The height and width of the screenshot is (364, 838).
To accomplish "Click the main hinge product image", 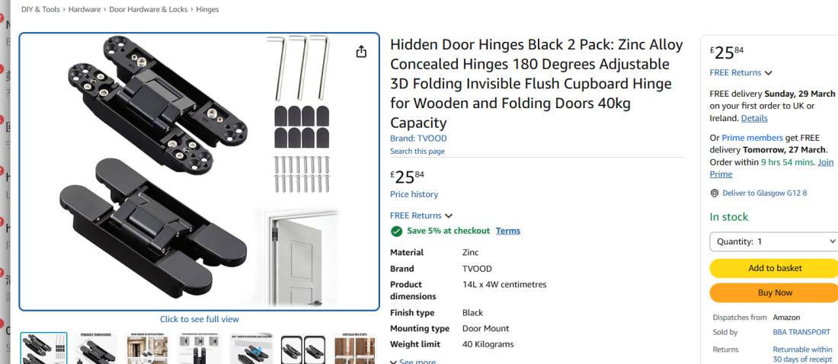I will click(x=199, y=171).
